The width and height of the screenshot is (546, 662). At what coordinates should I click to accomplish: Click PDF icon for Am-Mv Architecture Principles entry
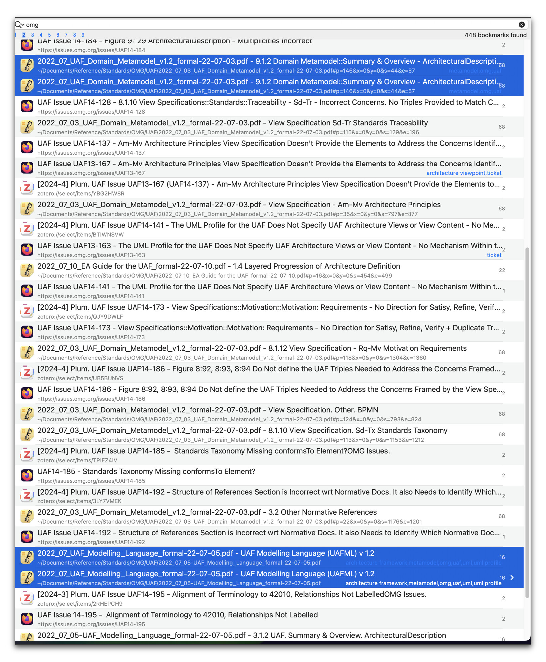(x=27, y=209)
